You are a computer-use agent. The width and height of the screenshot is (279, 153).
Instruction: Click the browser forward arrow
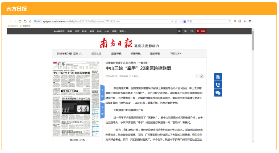15,21
